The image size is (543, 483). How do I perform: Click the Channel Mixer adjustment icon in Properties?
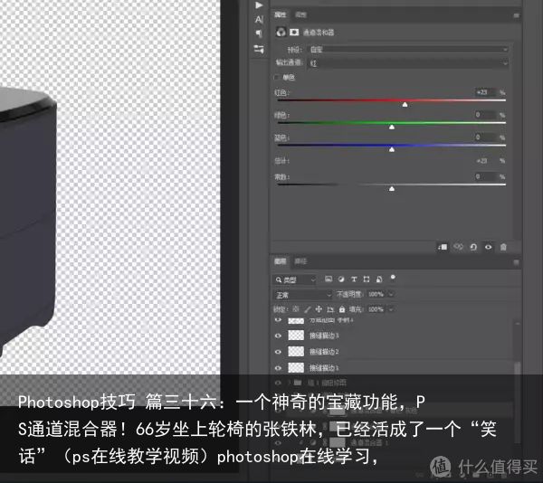point(281,32)
